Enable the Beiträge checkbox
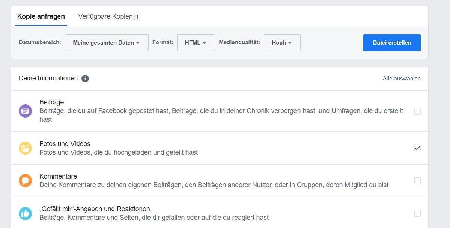This screenshot has height=228, width=450. coord(417,111)
